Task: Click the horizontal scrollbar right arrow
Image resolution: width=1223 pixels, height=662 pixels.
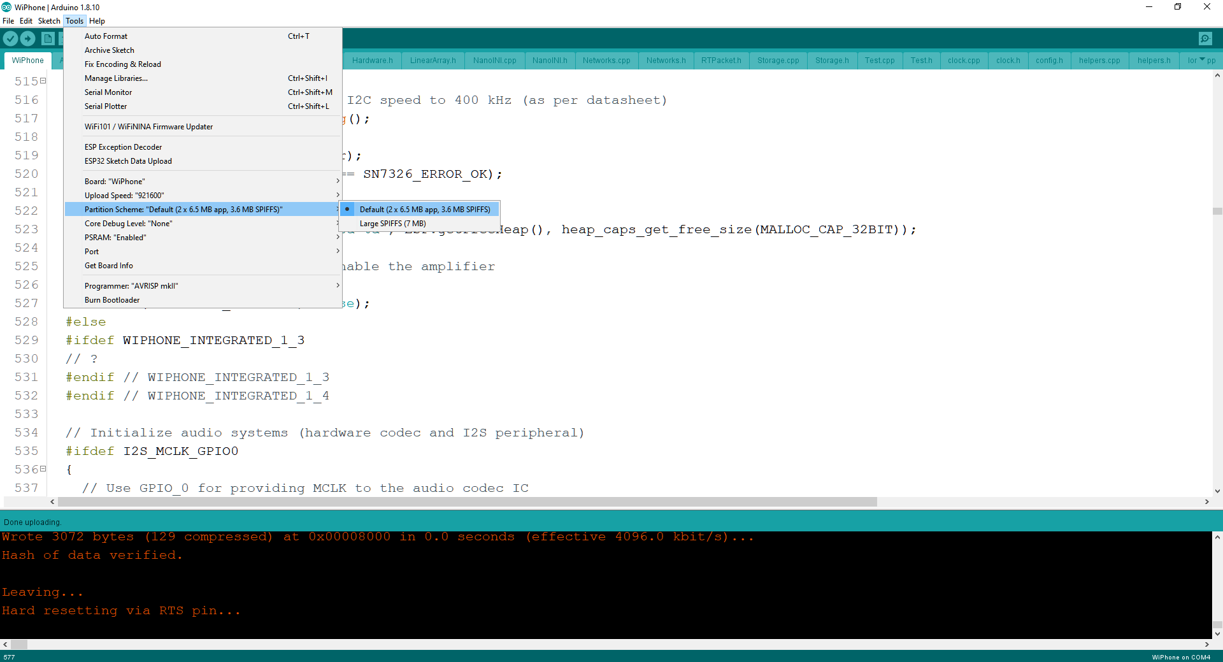Action: [x=1207, y=502]
